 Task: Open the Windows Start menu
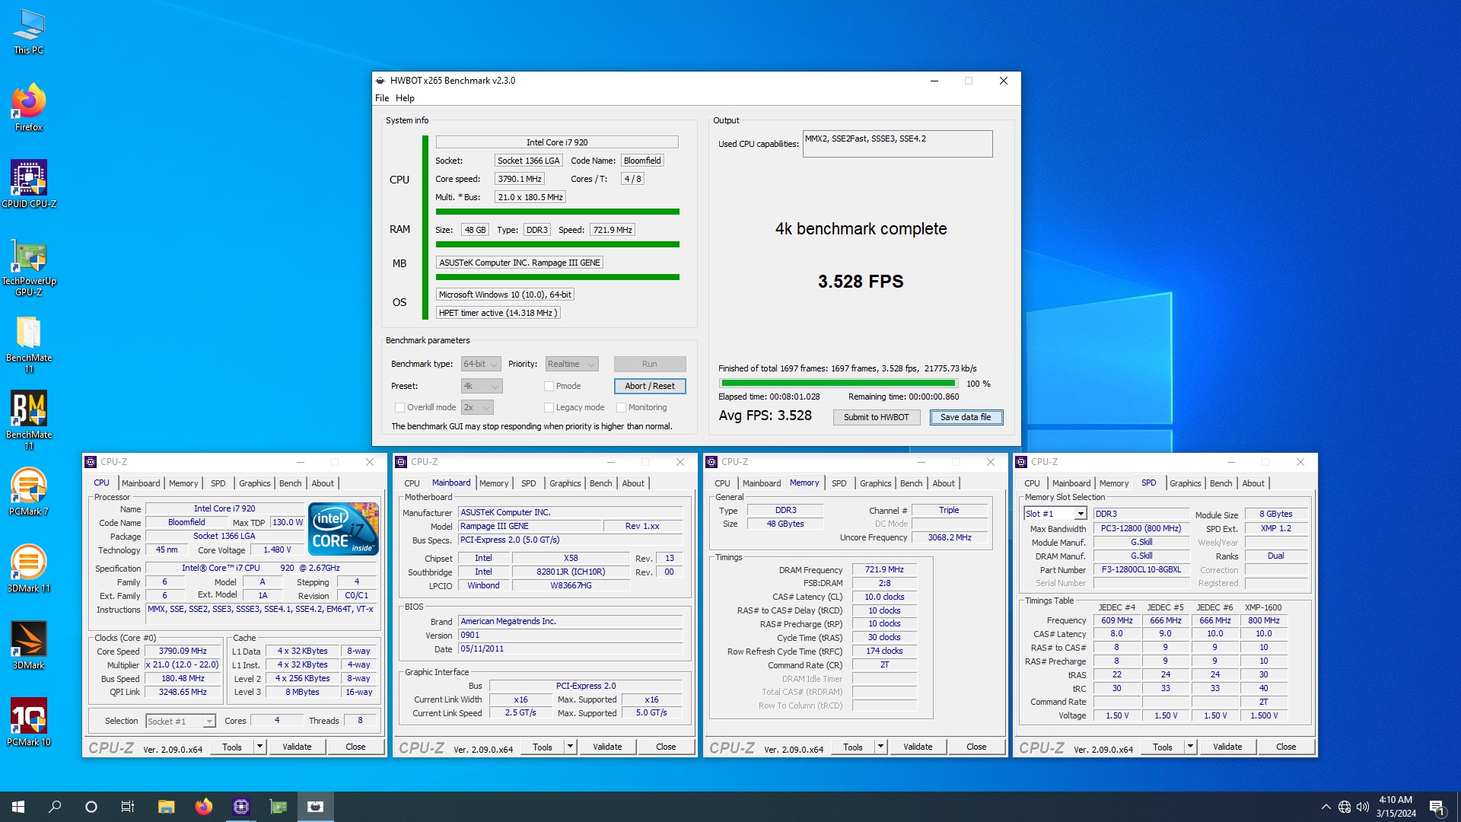[18, 807]
